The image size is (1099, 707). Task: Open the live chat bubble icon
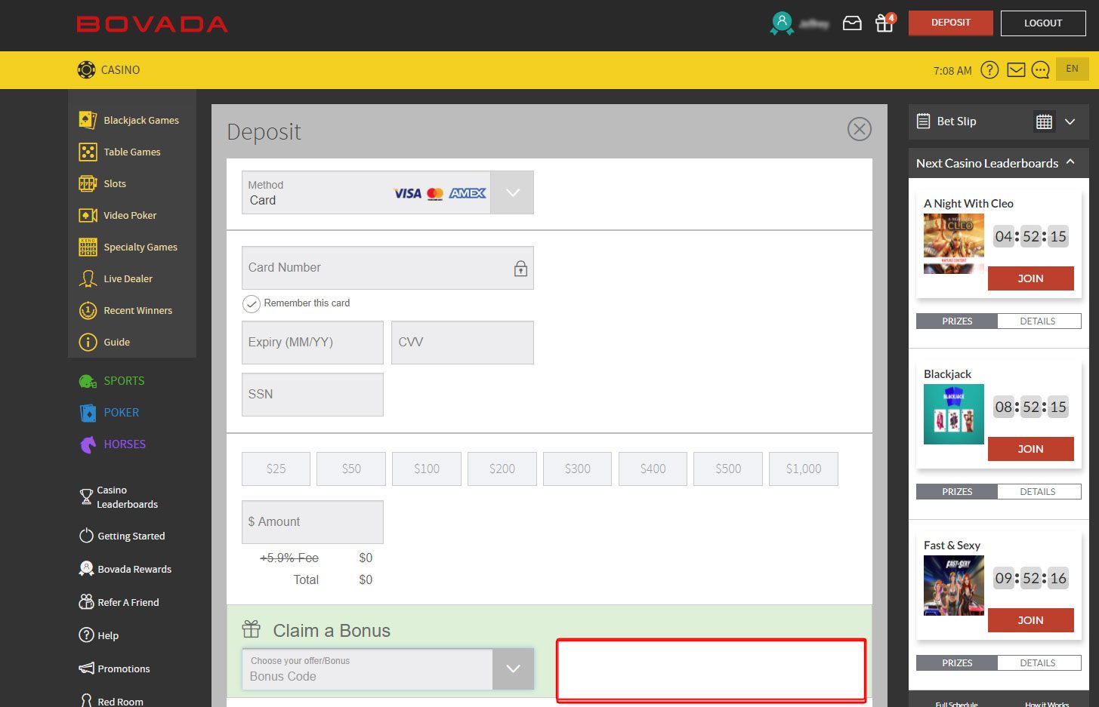[x=1041, y=70]
